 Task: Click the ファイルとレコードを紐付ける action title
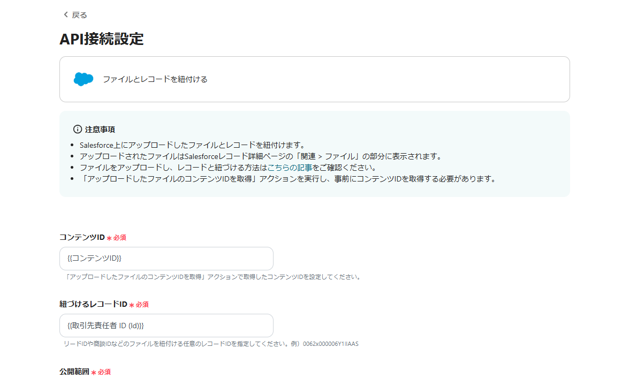155,79
